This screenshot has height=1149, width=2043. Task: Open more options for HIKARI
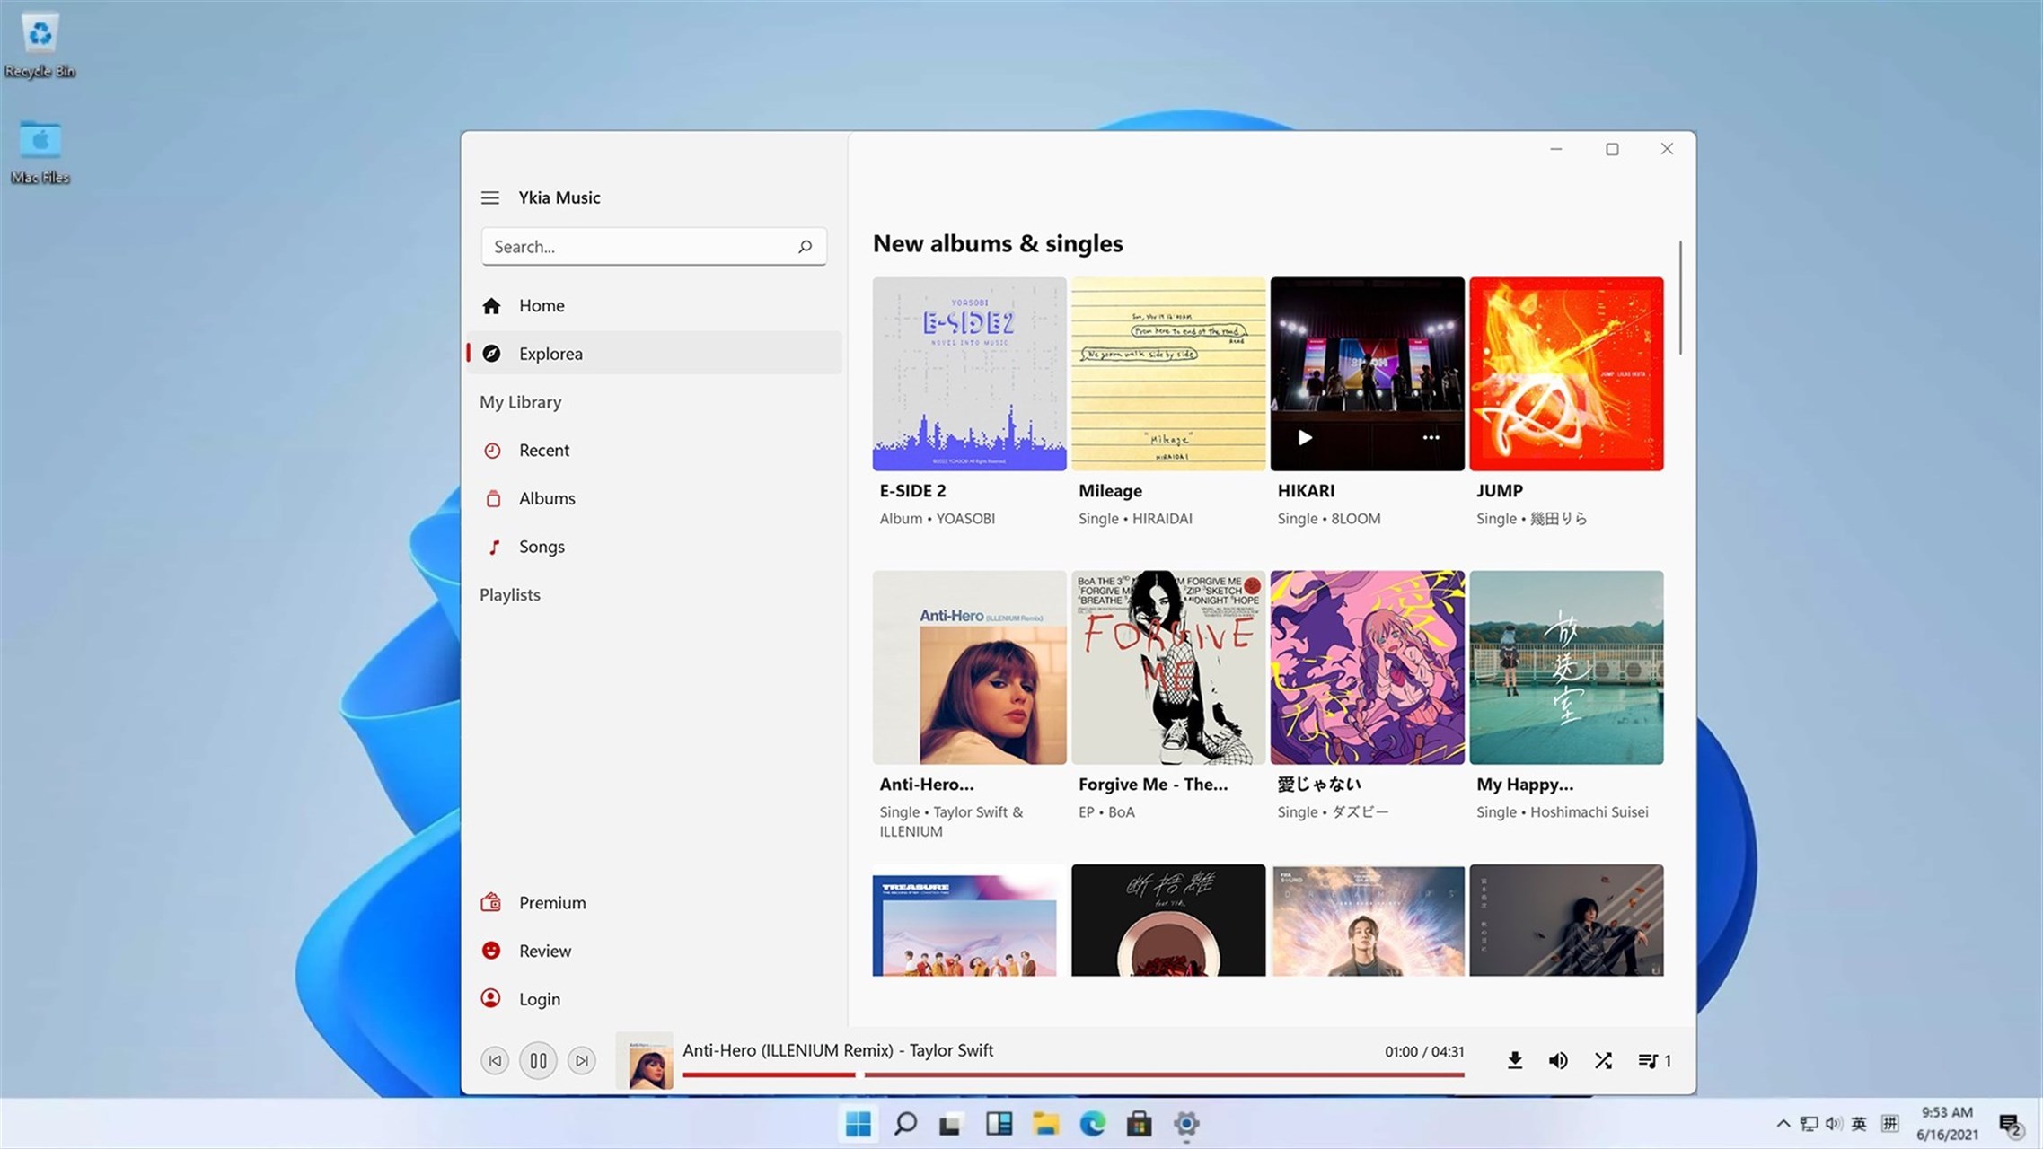pos(1431,437)
